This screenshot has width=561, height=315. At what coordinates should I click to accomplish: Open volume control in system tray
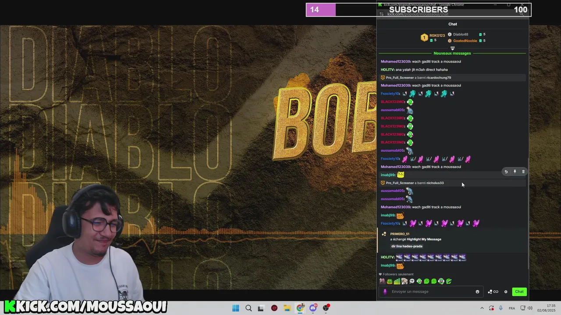[530, 308]
